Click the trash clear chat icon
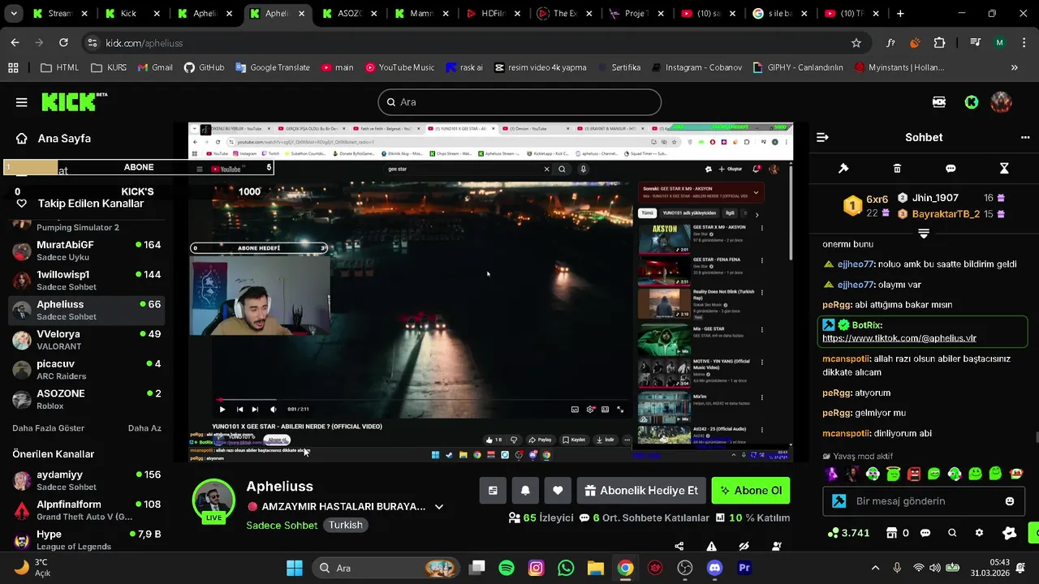Screen dimensions: 1039x584 (897, 169)
